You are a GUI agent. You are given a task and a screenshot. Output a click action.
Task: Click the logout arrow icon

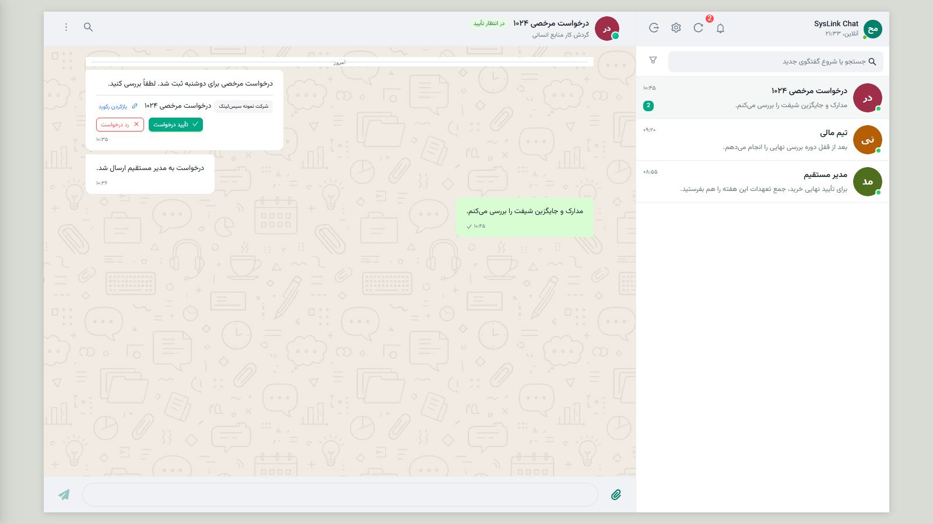(654, 28)
